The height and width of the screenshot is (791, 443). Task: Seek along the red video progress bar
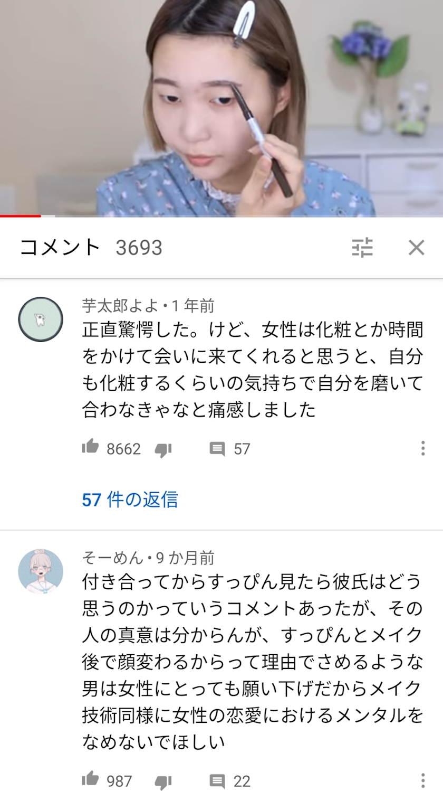coord(221,215)
